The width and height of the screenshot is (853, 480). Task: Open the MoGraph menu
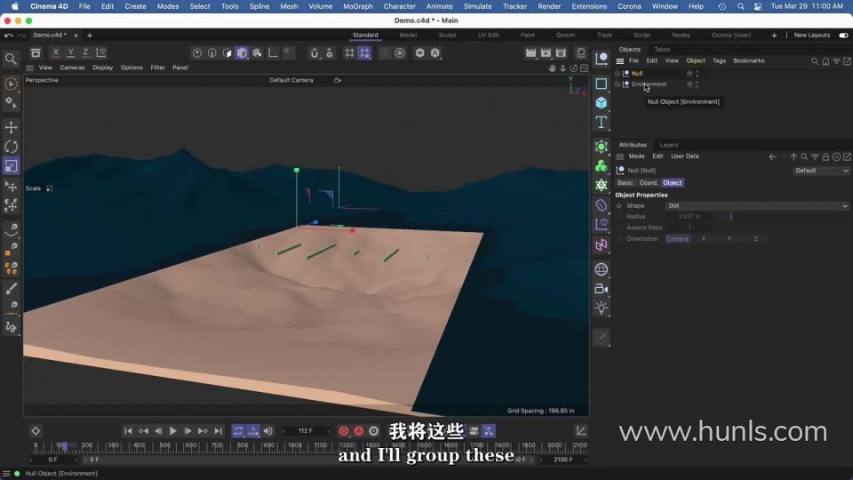click(358, 6)
